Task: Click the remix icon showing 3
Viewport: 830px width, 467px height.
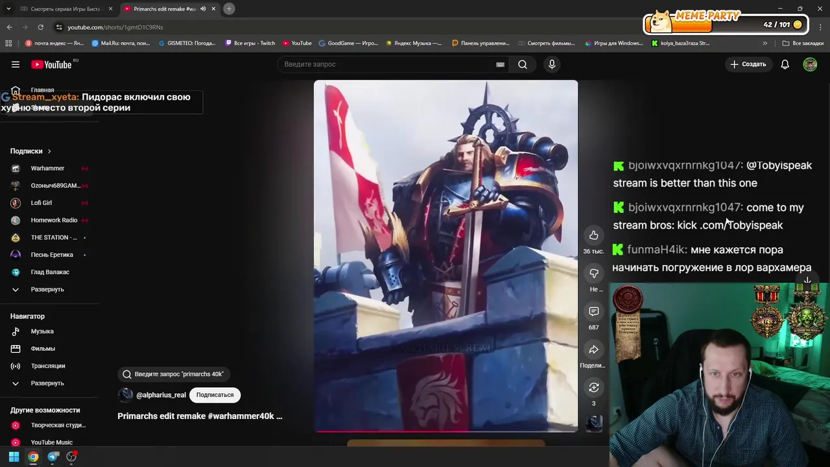Action: tap(593, 387)
